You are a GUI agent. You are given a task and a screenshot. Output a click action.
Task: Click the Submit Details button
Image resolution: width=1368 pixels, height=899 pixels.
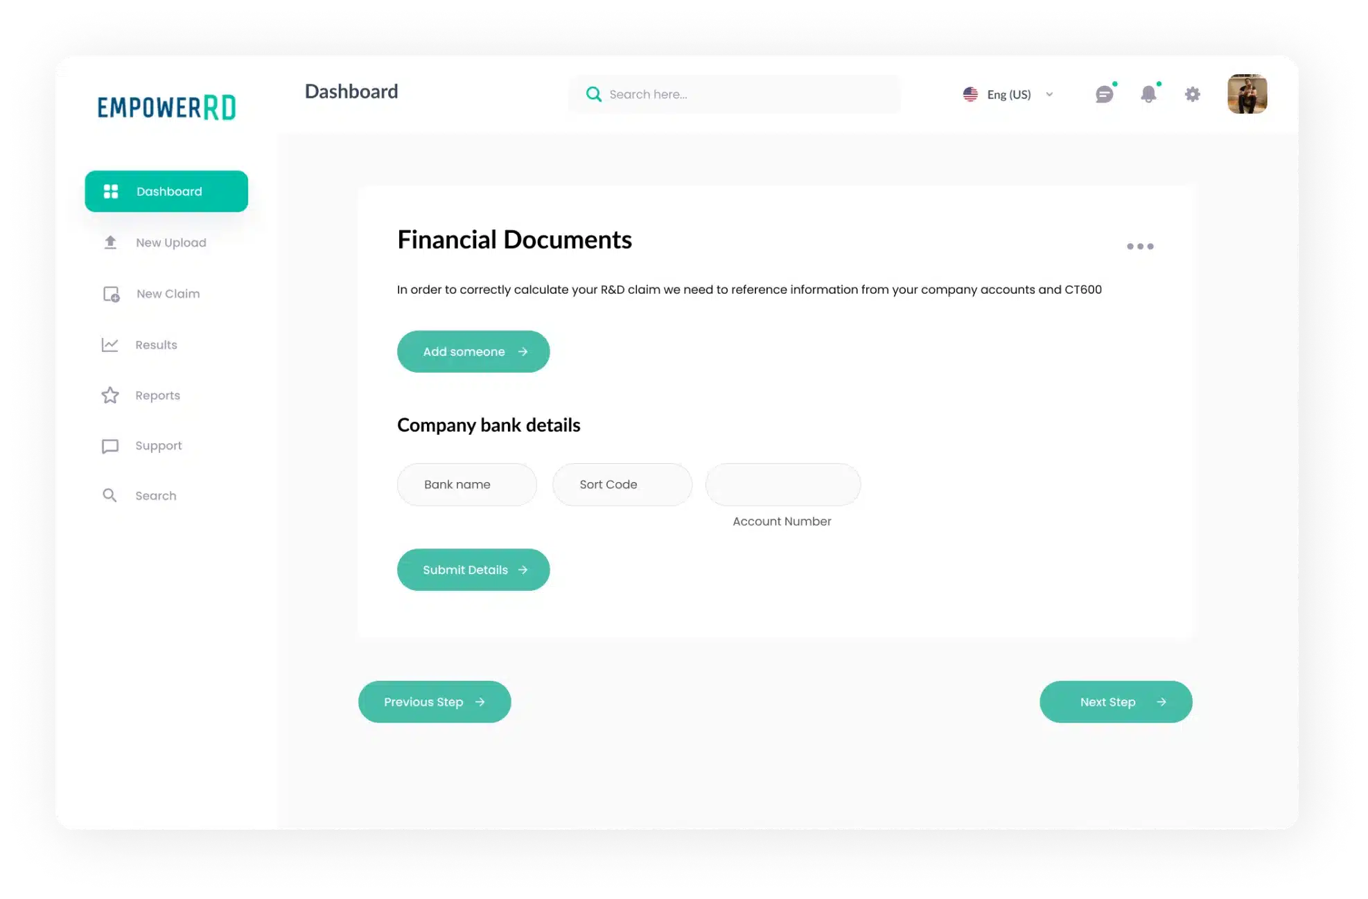pyautogui.click(x=473, y=569)
